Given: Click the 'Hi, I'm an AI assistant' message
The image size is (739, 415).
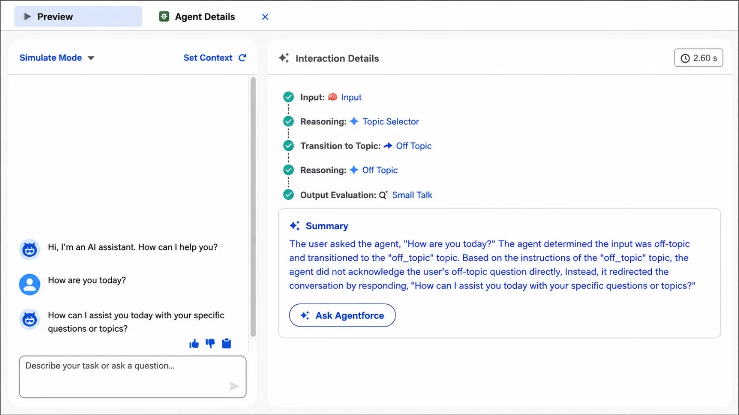Looking at the screenshot, I should point(133,247).
